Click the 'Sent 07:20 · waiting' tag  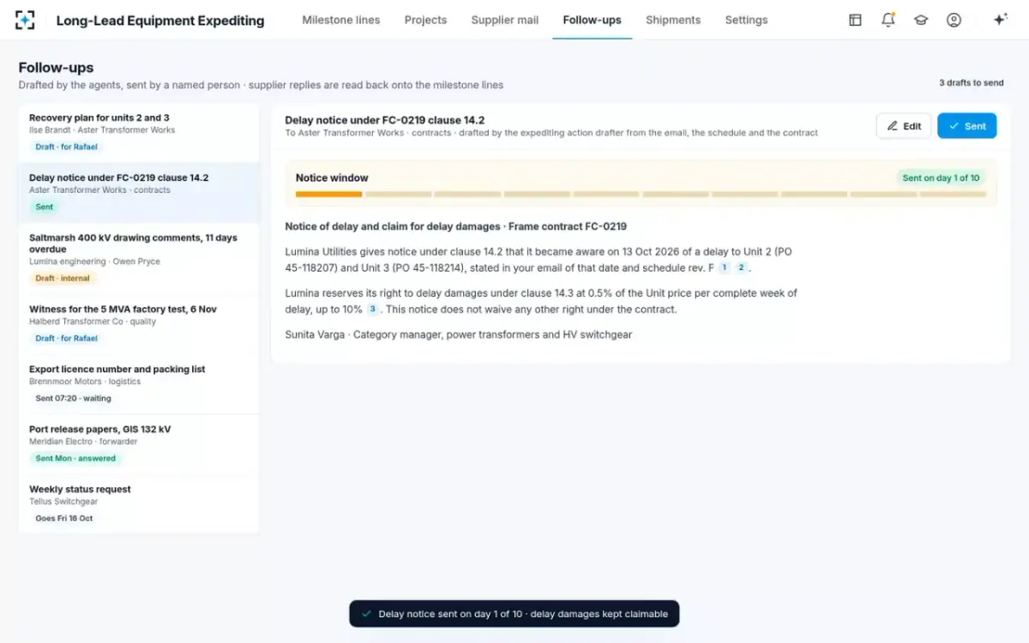pyautogui.click(x=73, y=398)
